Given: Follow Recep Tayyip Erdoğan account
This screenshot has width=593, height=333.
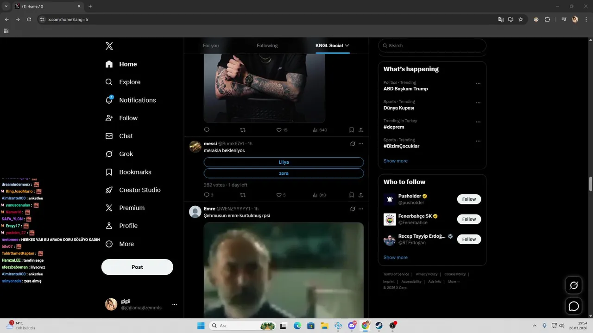Looking at the screenshot, I should (x=469, y=239).
